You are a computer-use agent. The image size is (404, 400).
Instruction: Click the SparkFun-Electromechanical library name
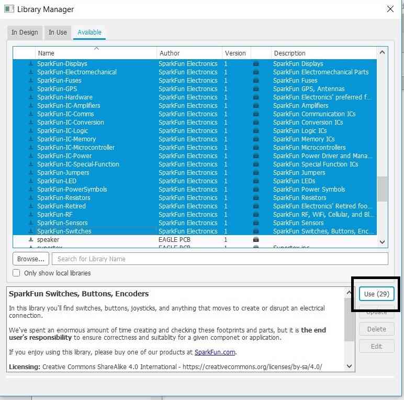[77, 72]
